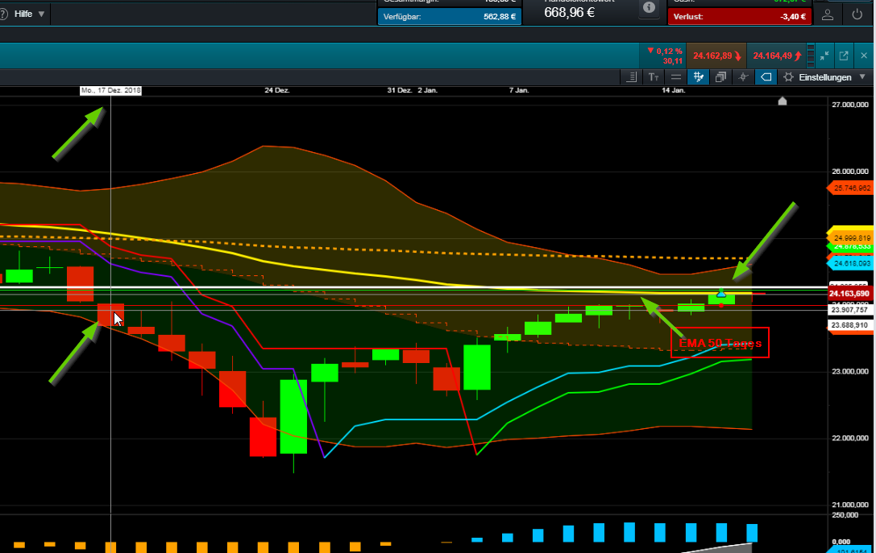Close the chart panel
This screenshot has width=876, height=553.
[x=864, y=56]
